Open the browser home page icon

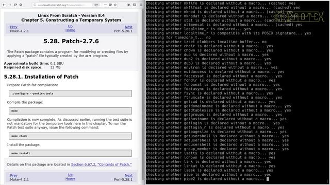click(21, 5)
